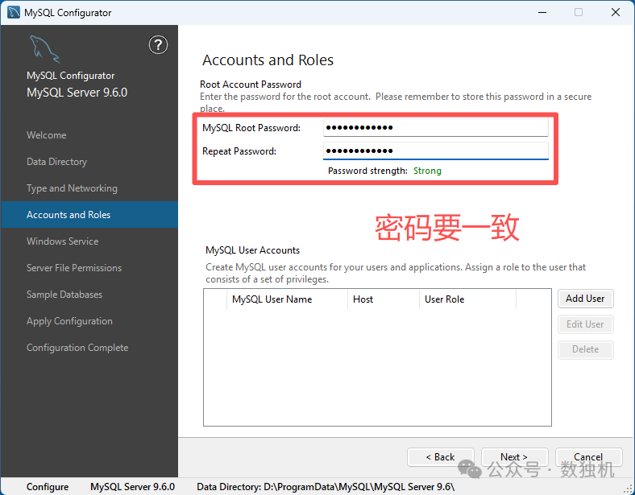Jump to Windows Service step
The height and width of the screenshot is (495, 635).
[62, 241]
